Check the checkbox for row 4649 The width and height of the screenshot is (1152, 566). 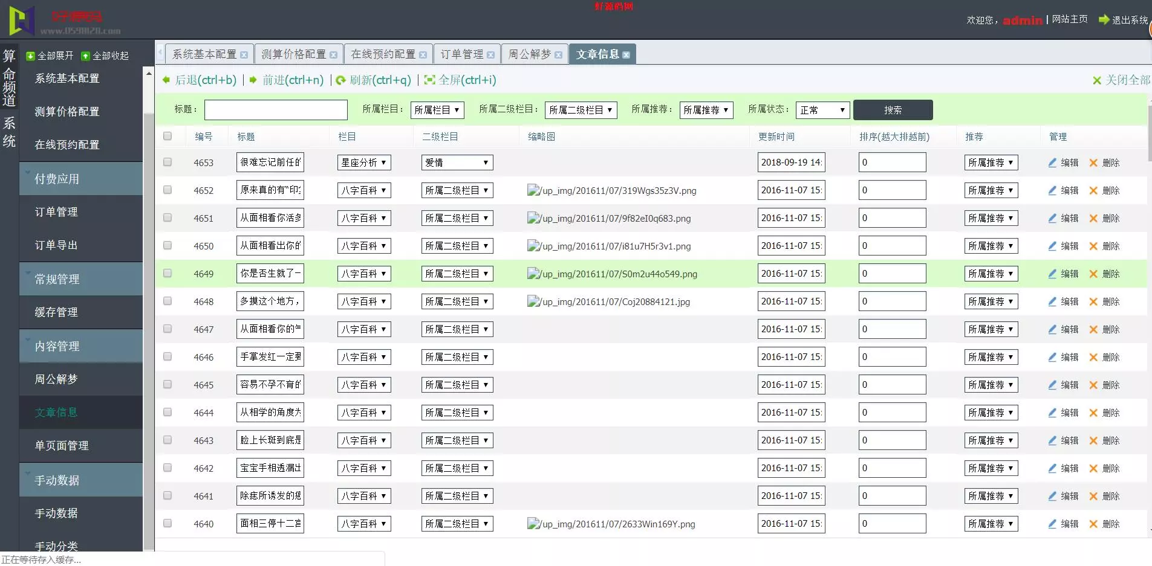click(168, 273)
